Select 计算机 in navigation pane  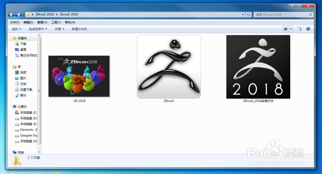[x=22, y=107]
